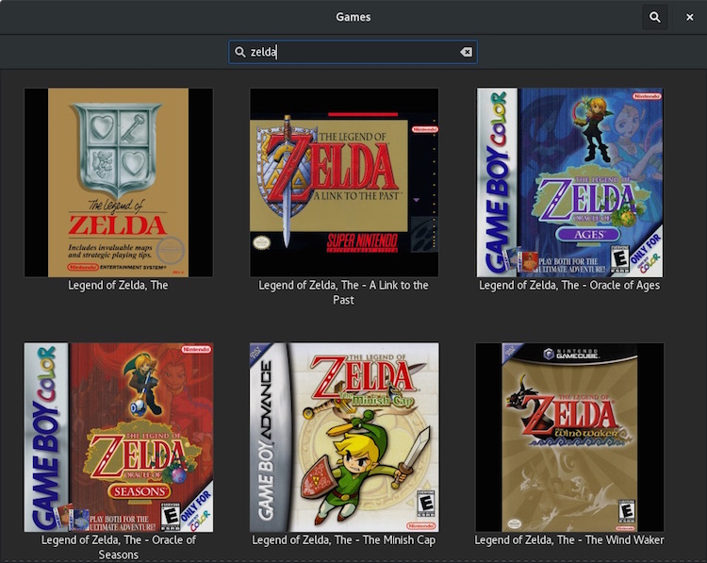Click the 'Legend of Zelda, The' title label
The height and width of the screenshot is (563, 707).
click(118, 285)
